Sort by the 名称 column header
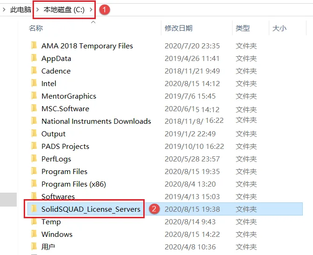 pyautogui.click(x=36, y=28)
